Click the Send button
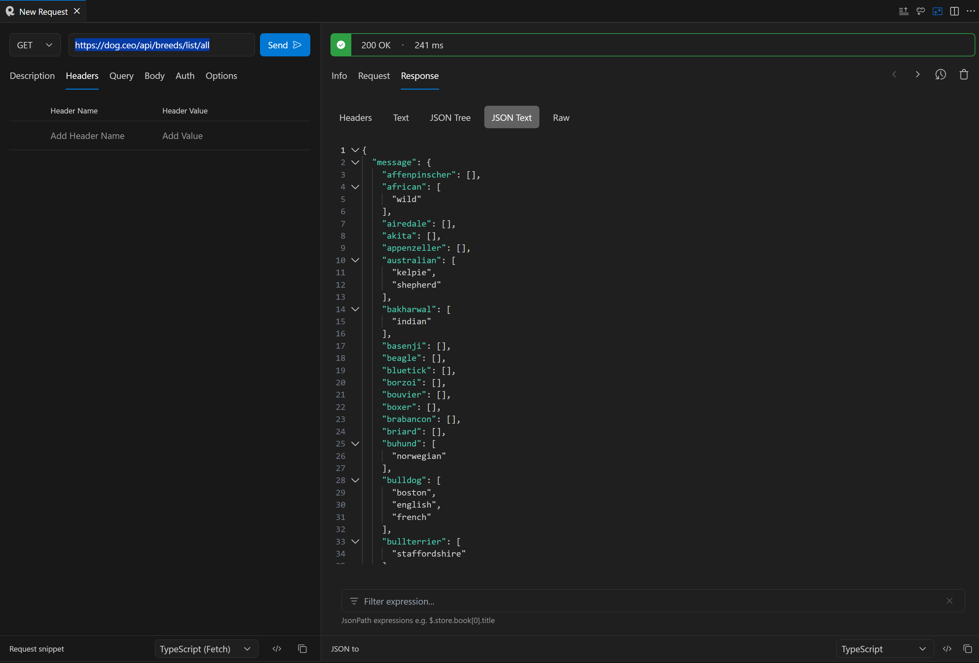979x663 pixels. coord(285,45)
